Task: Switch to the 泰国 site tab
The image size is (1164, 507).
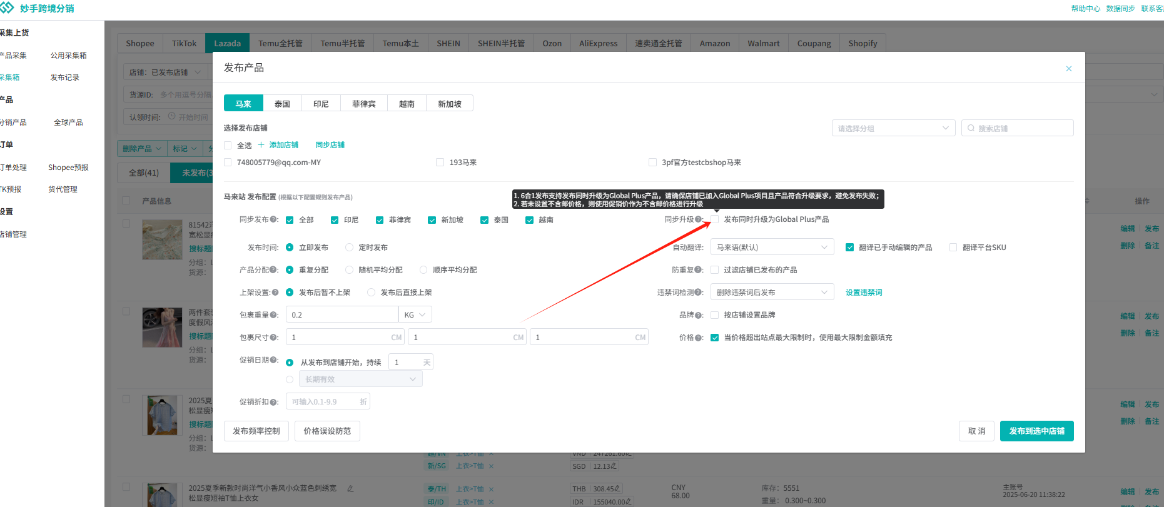Action: [282, 104]
